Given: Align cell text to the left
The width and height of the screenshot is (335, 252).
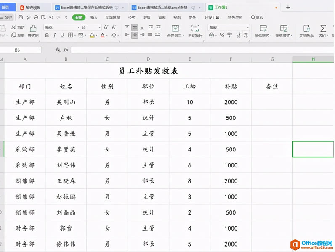Looking at the screenshot, I should click(127, 35).
